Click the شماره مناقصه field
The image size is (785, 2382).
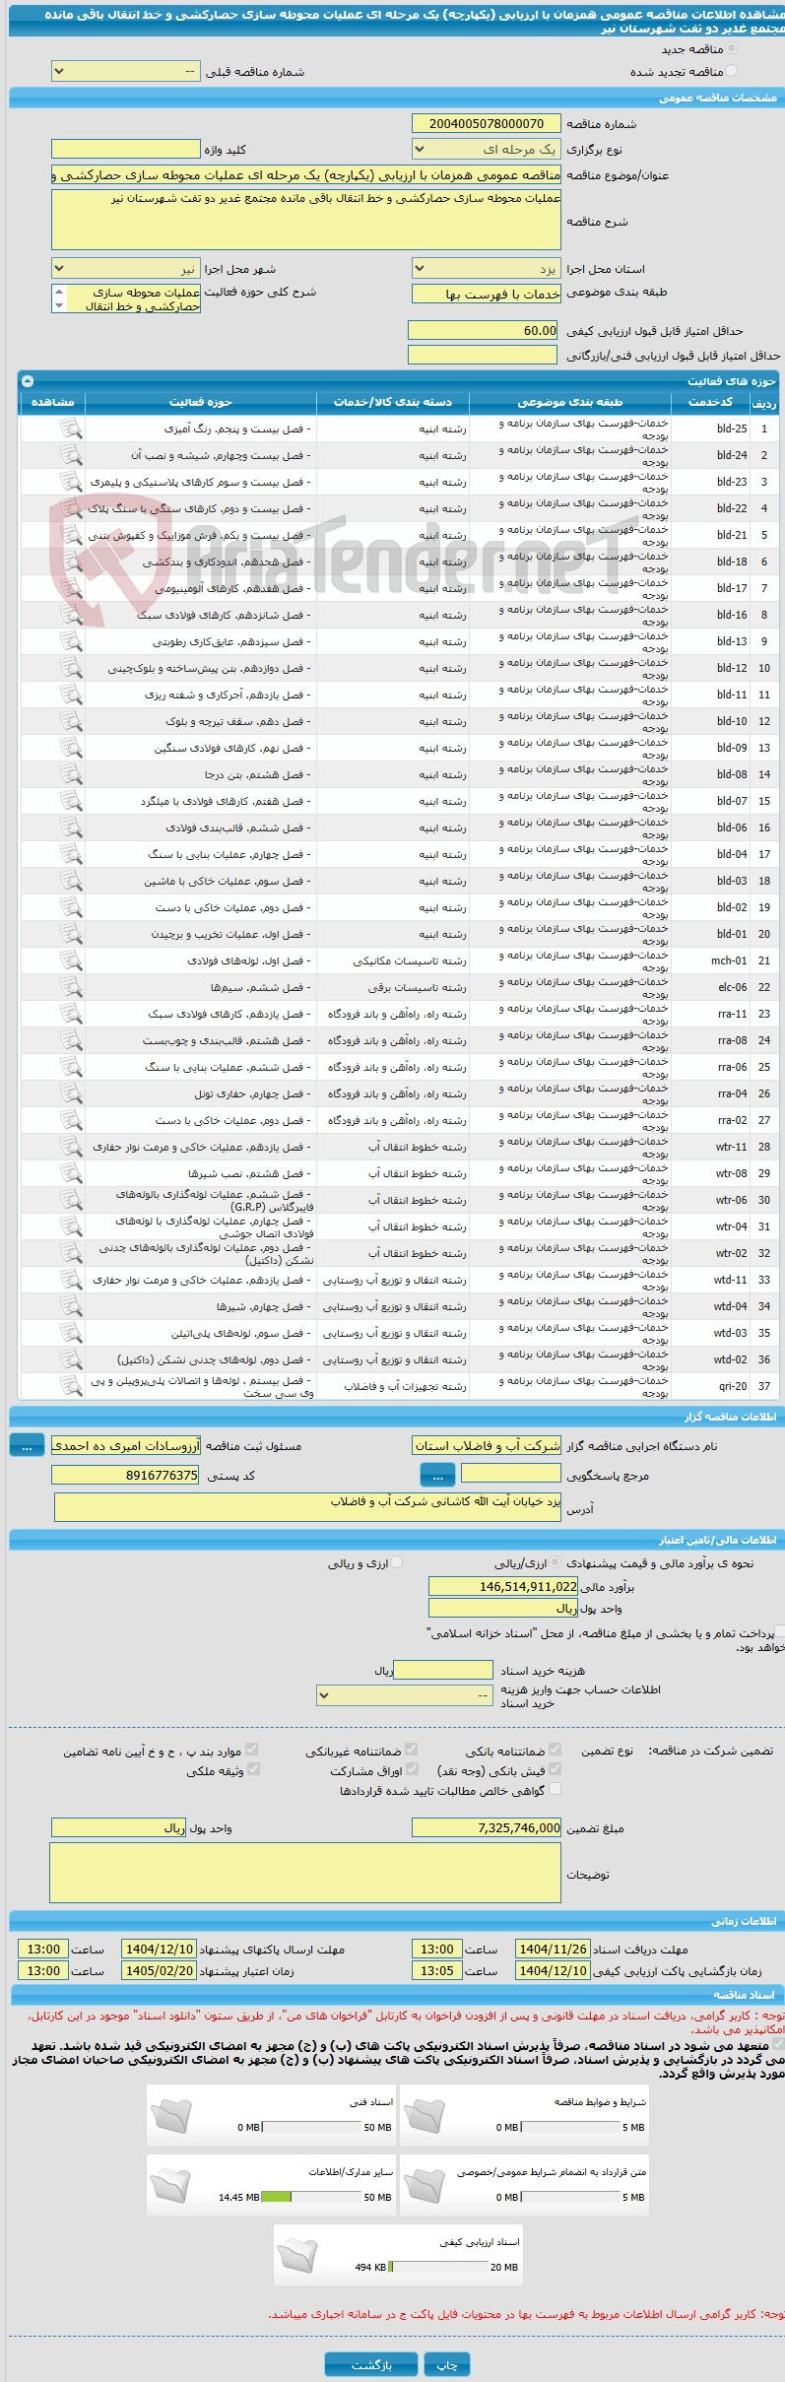tap(486, 124)
